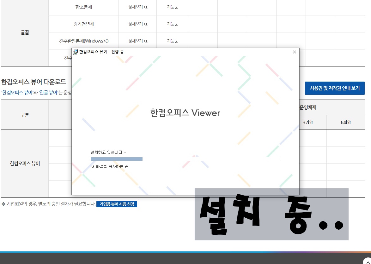Click the 운영체제 column header
This screenshot has height=264, width=371.
(x=308, y=107)
